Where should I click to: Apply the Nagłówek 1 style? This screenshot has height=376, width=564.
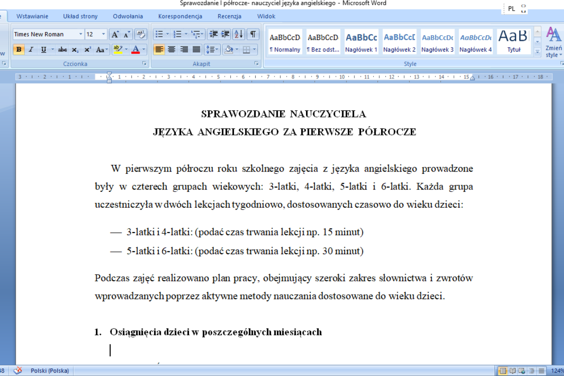point(361,42)
